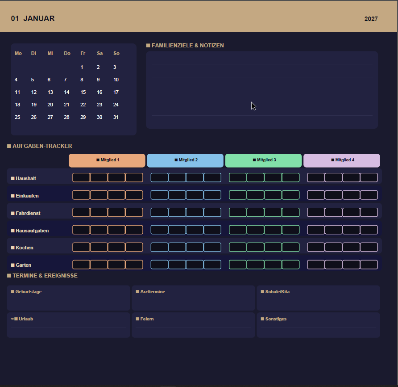398x387 pixels.
Task: Mark third Hausaufgaben box for Mitglied 2
Action: click(195, 230)
